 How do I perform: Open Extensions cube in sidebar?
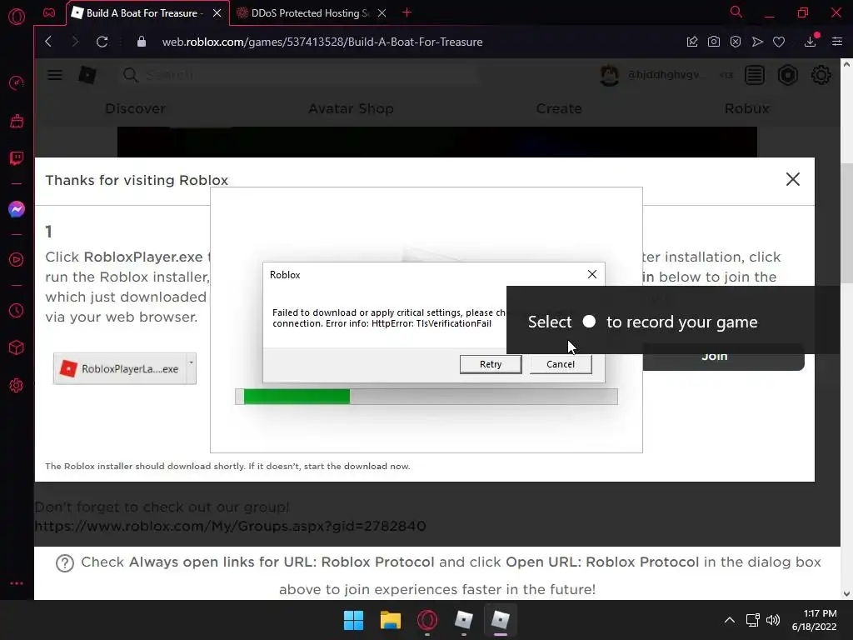[17, 347]
